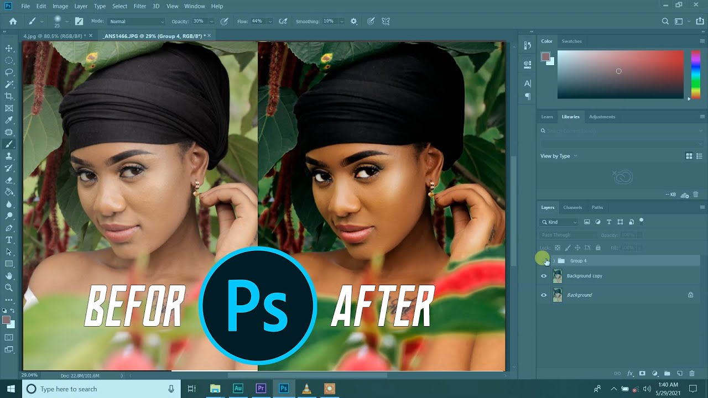Select the Brush tool in toolbox
This screenshot has width=708, height=398.
[x=9, y=144]
